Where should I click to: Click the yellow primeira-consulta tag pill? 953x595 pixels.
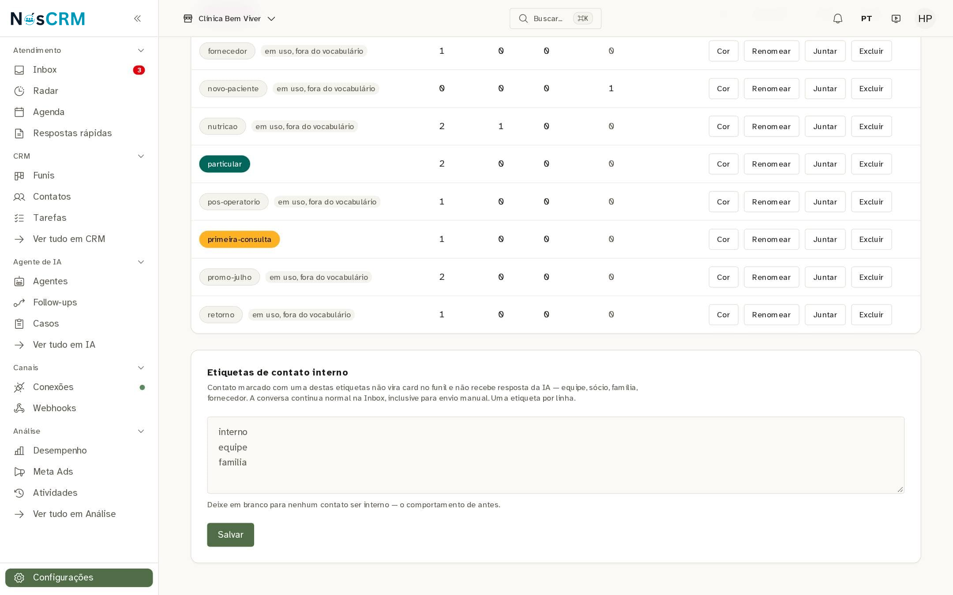(x=239, y=239)
